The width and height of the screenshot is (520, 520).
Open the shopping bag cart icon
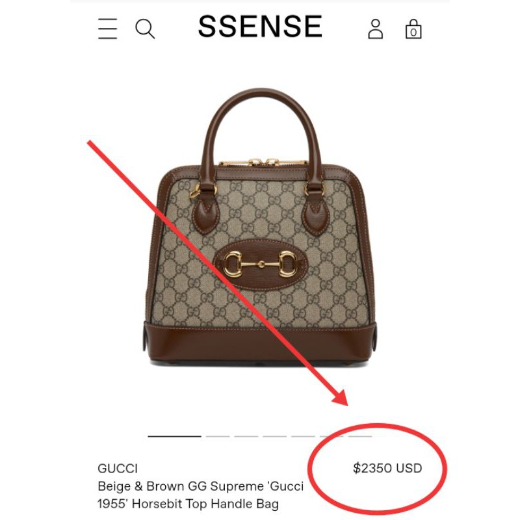pyautogui.click(x=413, y=29)
